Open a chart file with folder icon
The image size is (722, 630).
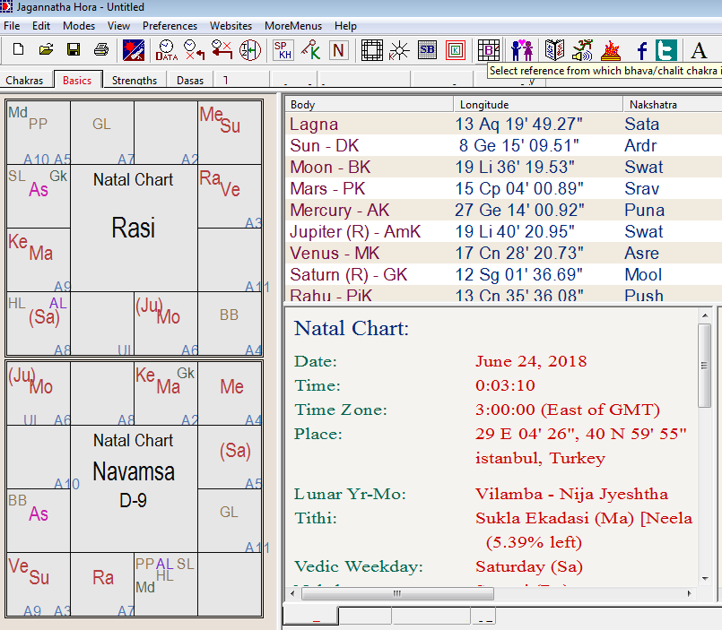pos(46,49)
